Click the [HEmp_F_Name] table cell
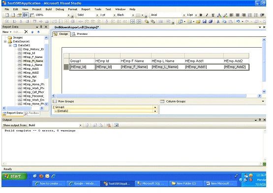Image resolution: width=273 pixels, height=193 pixels. click(x=136, y=67)
